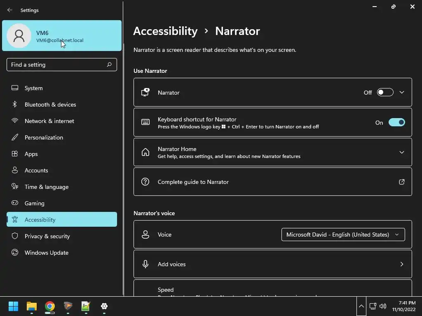Open Google Chrome from the taskbar
The height and width of the screenshot is (316, 422).
tap(50, 306)
